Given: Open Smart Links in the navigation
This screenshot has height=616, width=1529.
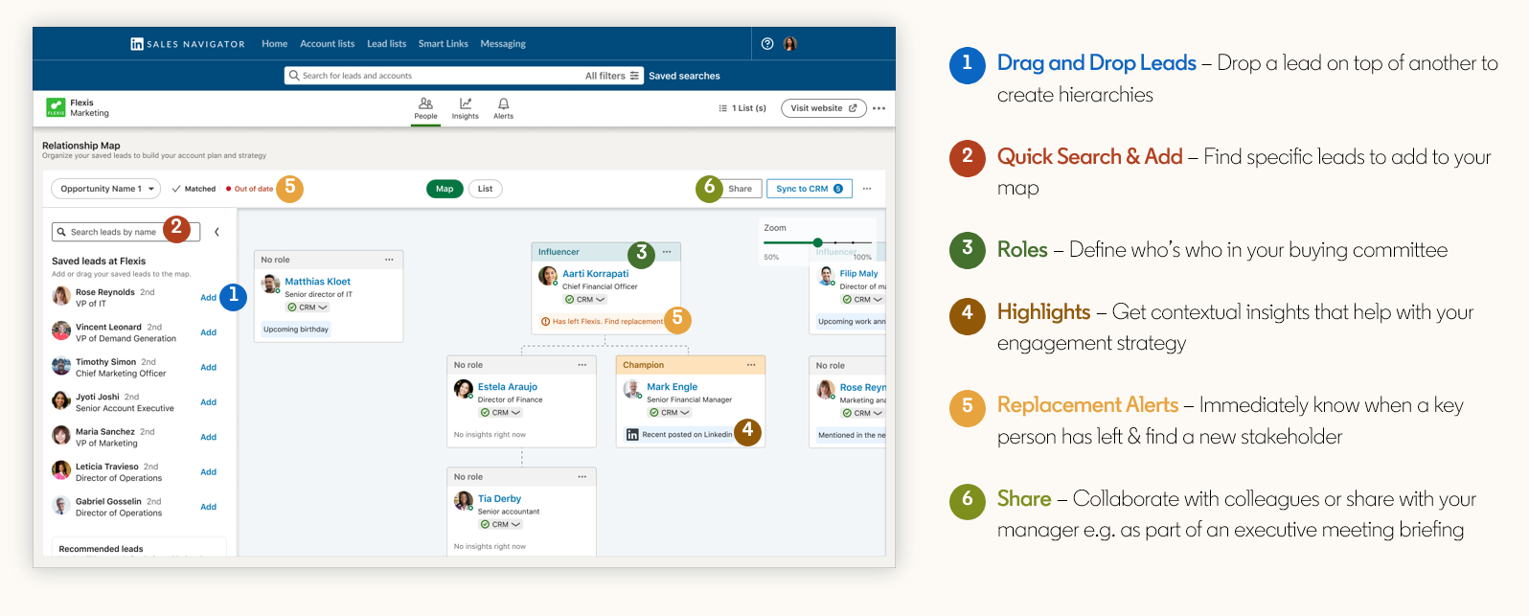Looking at the screenshot, I should click(x=444, y=44).
